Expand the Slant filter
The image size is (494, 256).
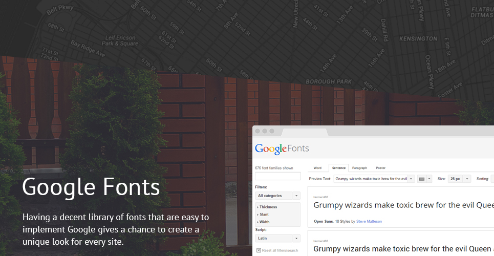[x=263, y=215]
